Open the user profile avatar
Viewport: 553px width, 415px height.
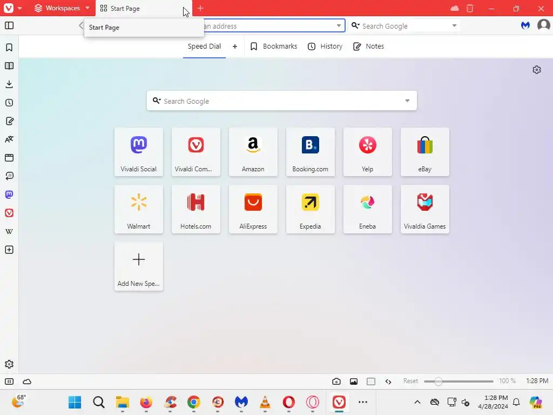click(x=543, y=25)
